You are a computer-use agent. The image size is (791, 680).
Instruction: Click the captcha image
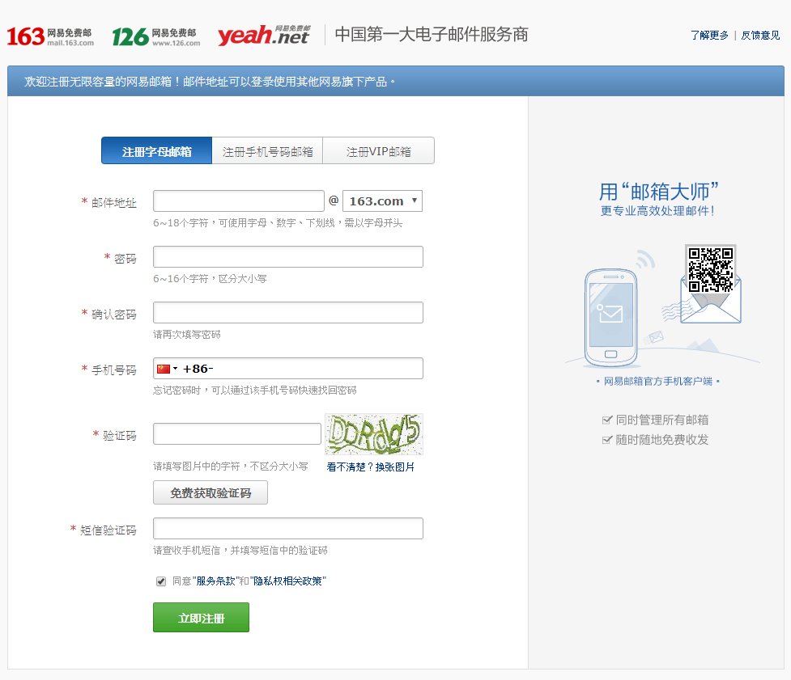pos(374,435)
